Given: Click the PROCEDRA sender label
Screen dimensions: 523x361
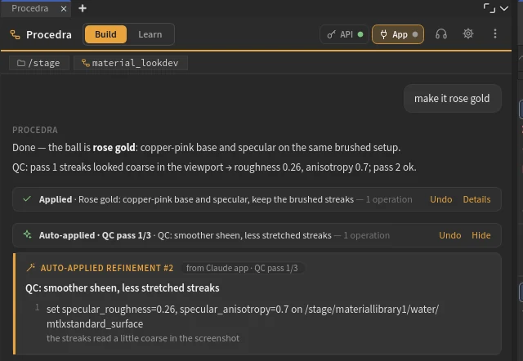Looking at the screenshot, I should click(x=35, y=130).
